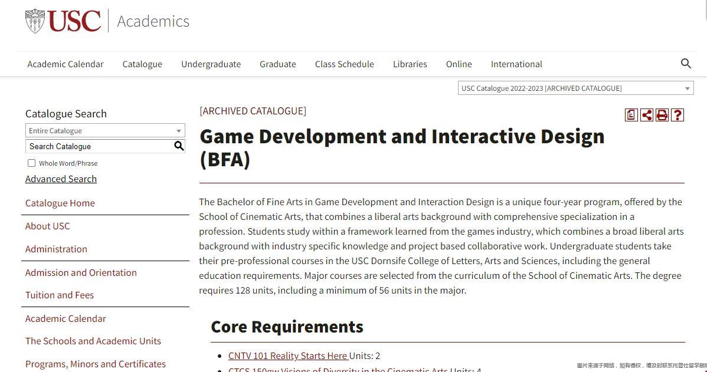707x372 pixels.
Task: Open the help question mark icon
Action: (677, 116)
